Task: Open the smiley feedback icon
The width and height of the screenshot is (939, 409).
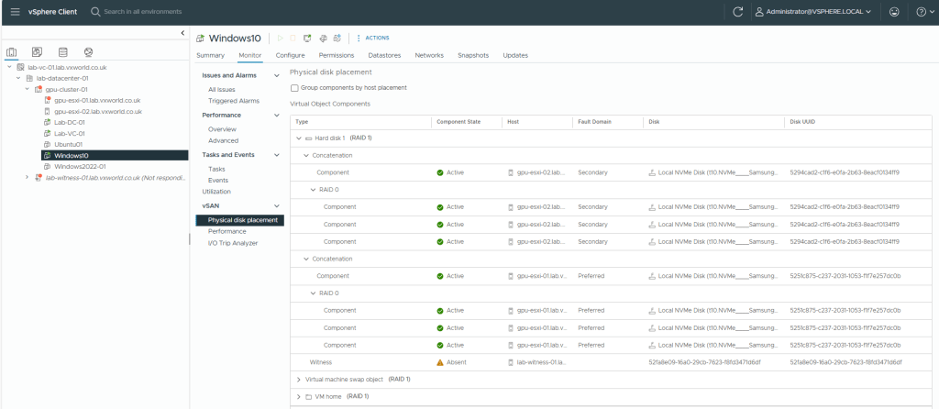Action: coord(893,11)
